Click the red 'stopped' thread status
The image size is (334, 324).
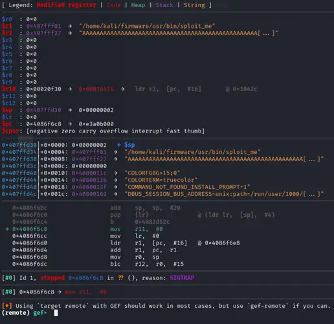coord(52,277)
